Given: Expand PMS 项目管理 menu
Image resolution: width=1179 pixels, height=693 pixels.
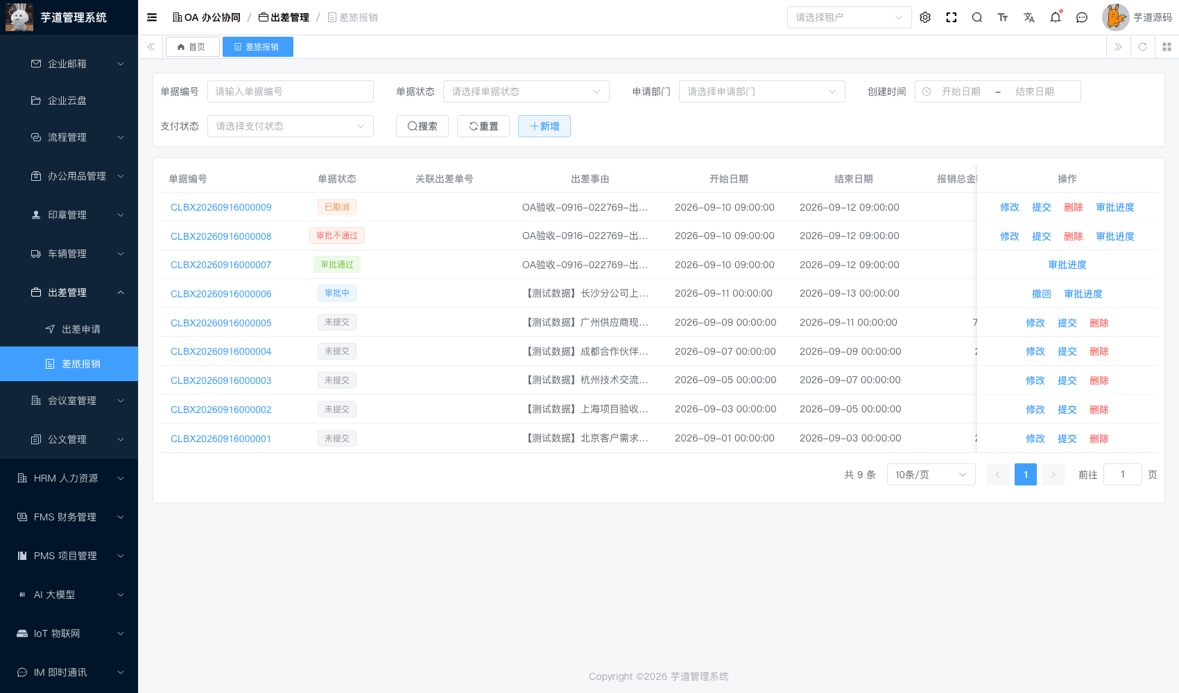Looking at the screenshot, I should pos(69,556).
